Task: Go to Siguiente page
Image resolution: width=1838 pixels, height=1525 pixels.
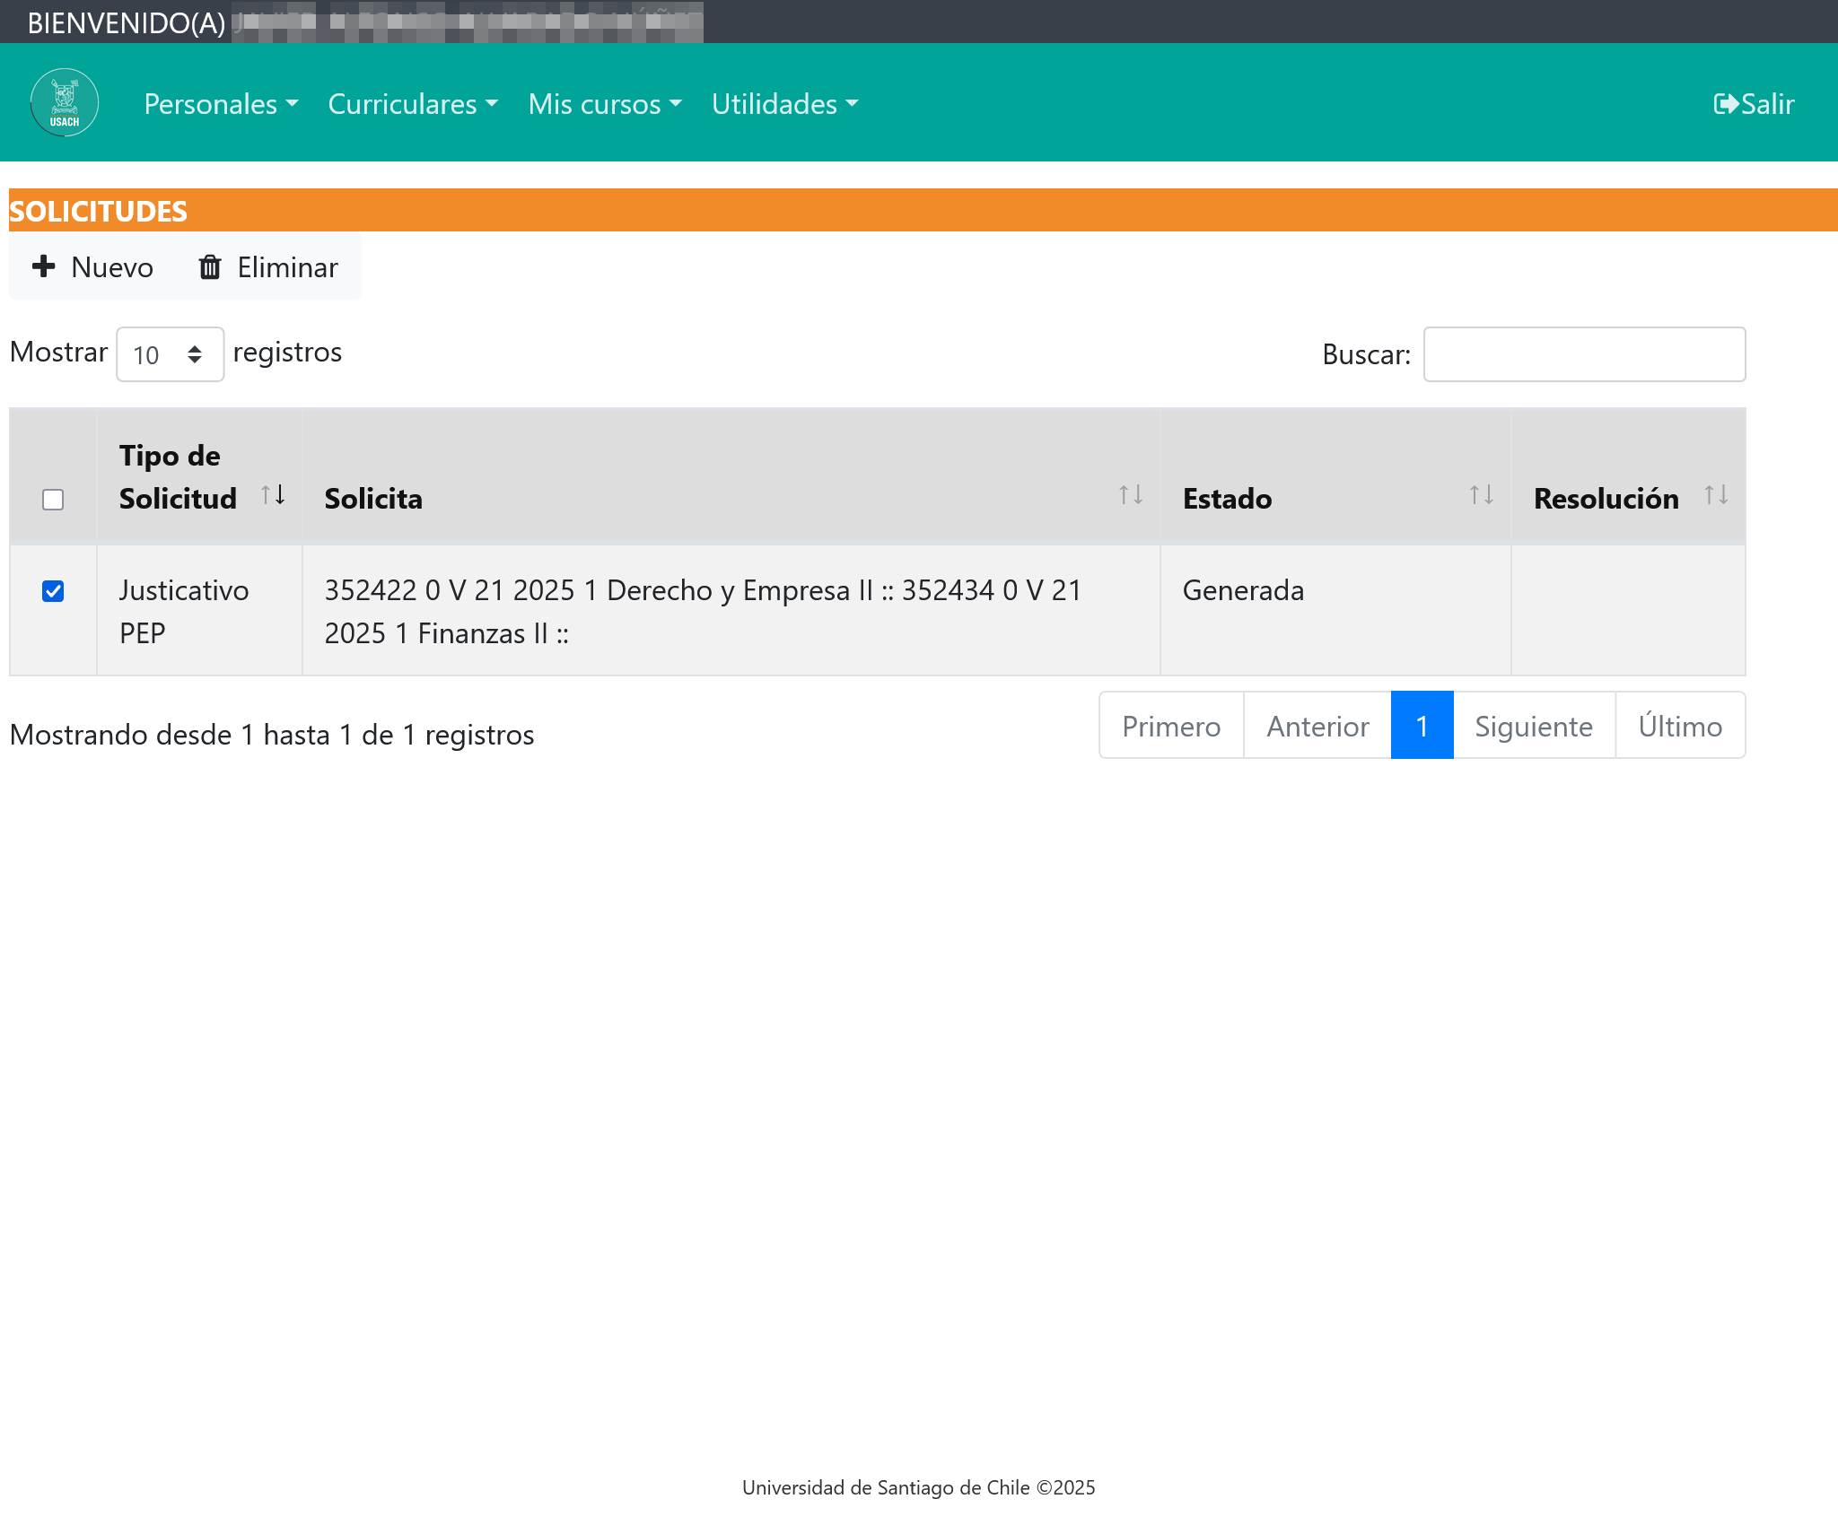Action: pyautogui.click(x=1533, y=726)
